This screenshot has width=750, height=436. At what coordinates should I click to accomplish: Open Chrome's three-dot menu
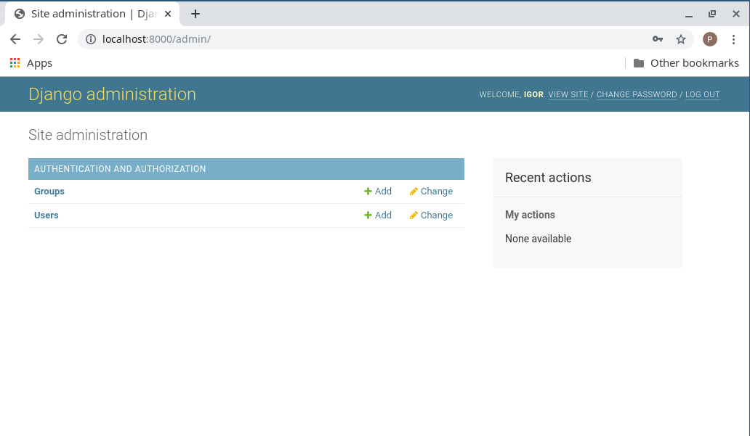[733, 39]
